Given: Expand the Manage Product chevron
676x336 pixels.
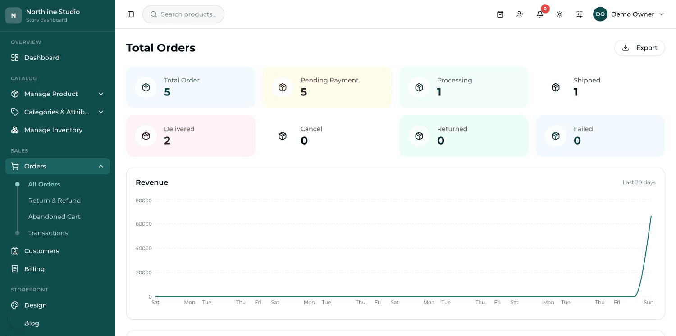Looking at the screenshot, I should point(101,94).
